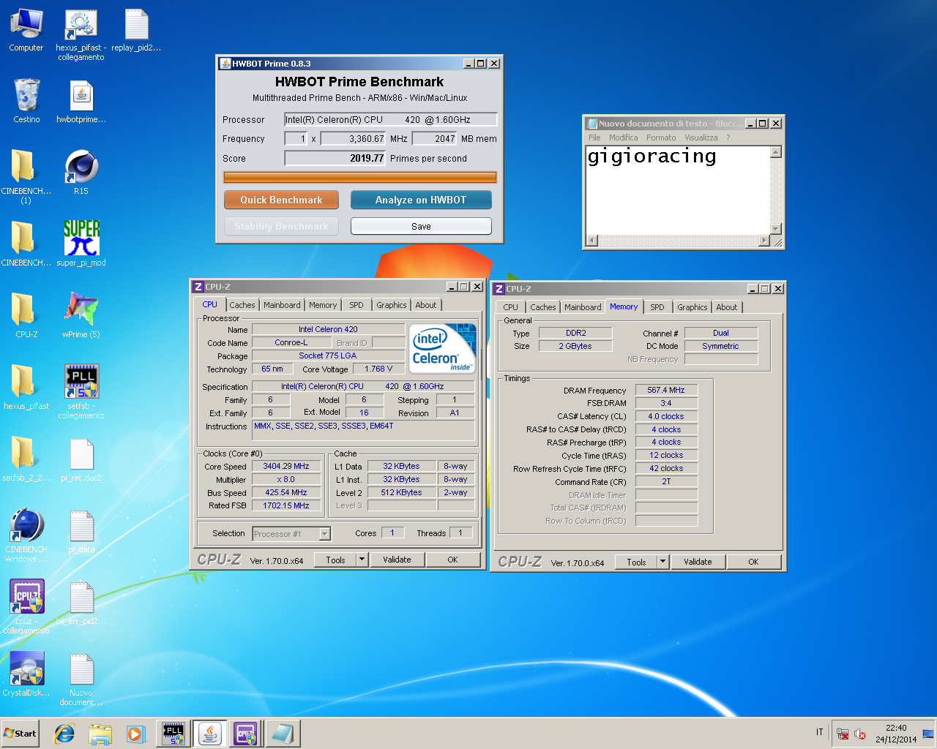Click the Notepad vertical scrollbar up arrow
The image size is (937, 749).
pos(776,152)
